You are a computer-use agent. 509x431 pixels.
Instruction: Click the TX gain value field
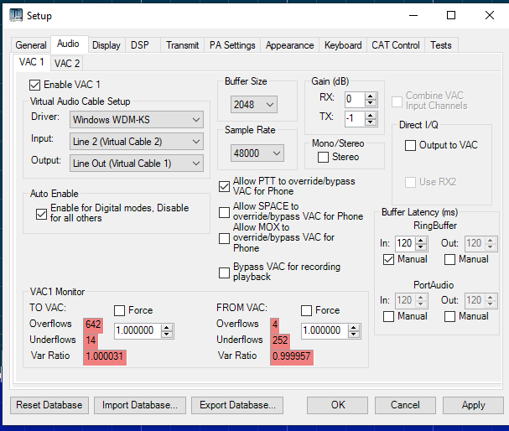[354, 119]
